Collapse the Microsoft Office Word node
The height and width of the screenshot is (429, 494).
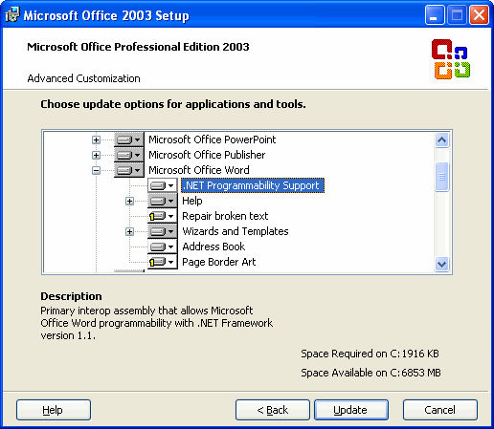point(96,170)
